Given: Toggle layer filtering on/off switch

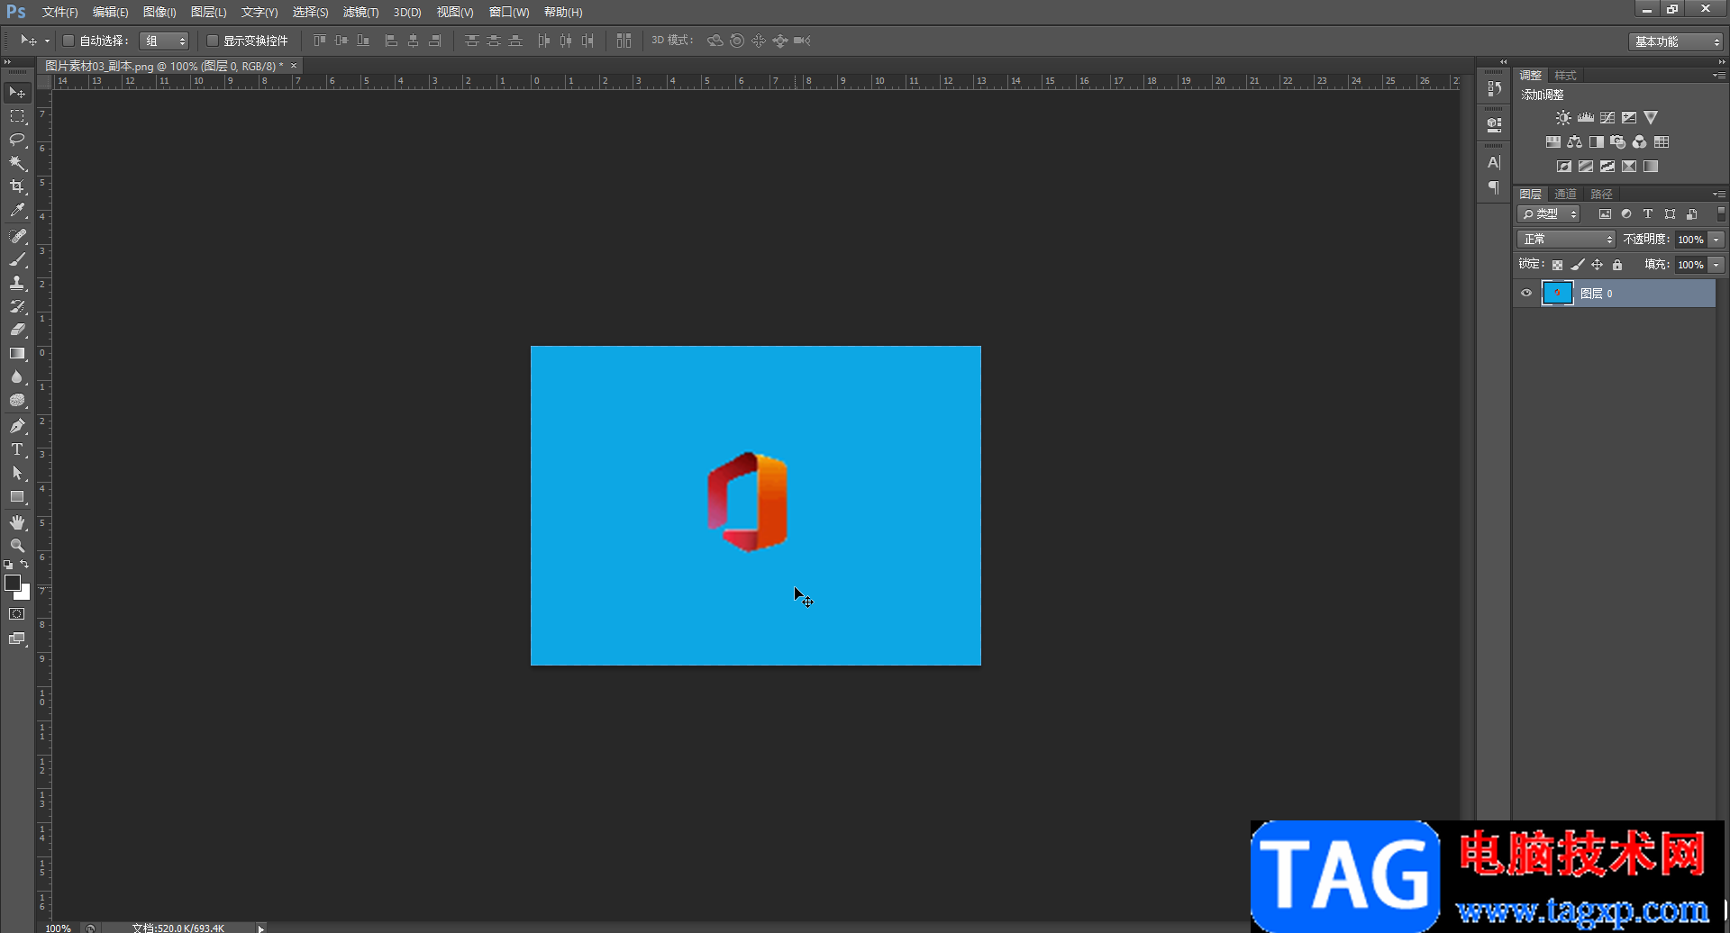Looking at the screenshot, I should [1721, 214].
